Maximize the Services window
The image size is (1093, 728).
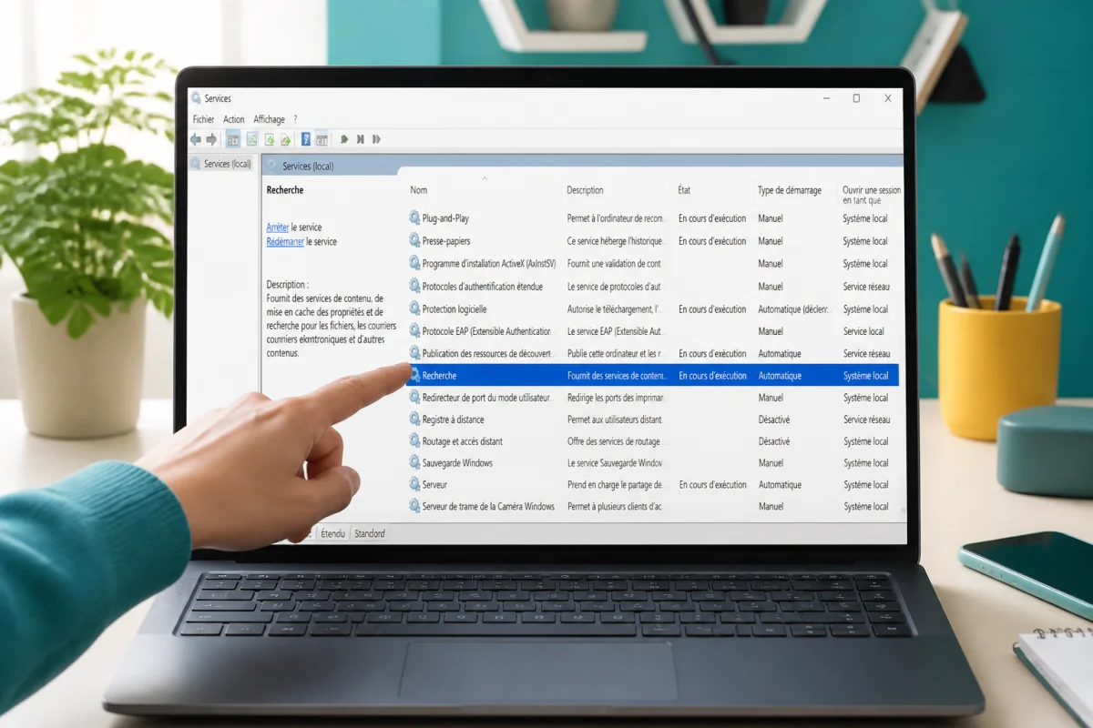coord(856,98)
